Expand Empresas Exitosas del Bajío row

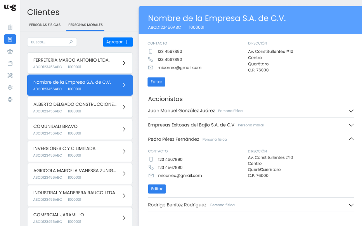tap(351, 125)
